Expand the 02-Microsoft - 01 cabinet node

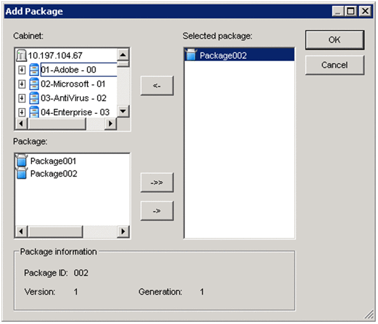coord(22,84)
